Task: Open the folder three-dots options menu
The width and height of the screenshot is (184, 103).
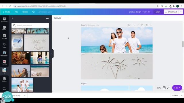Action: tap(47, 18)
